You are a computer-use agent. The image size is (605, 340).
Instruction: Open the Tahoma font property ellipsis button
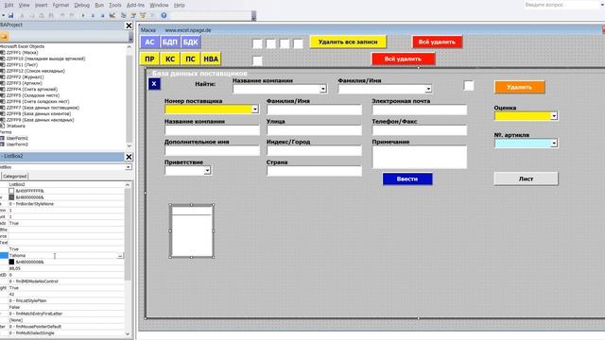pyautogui.click(x=120, y=256)
